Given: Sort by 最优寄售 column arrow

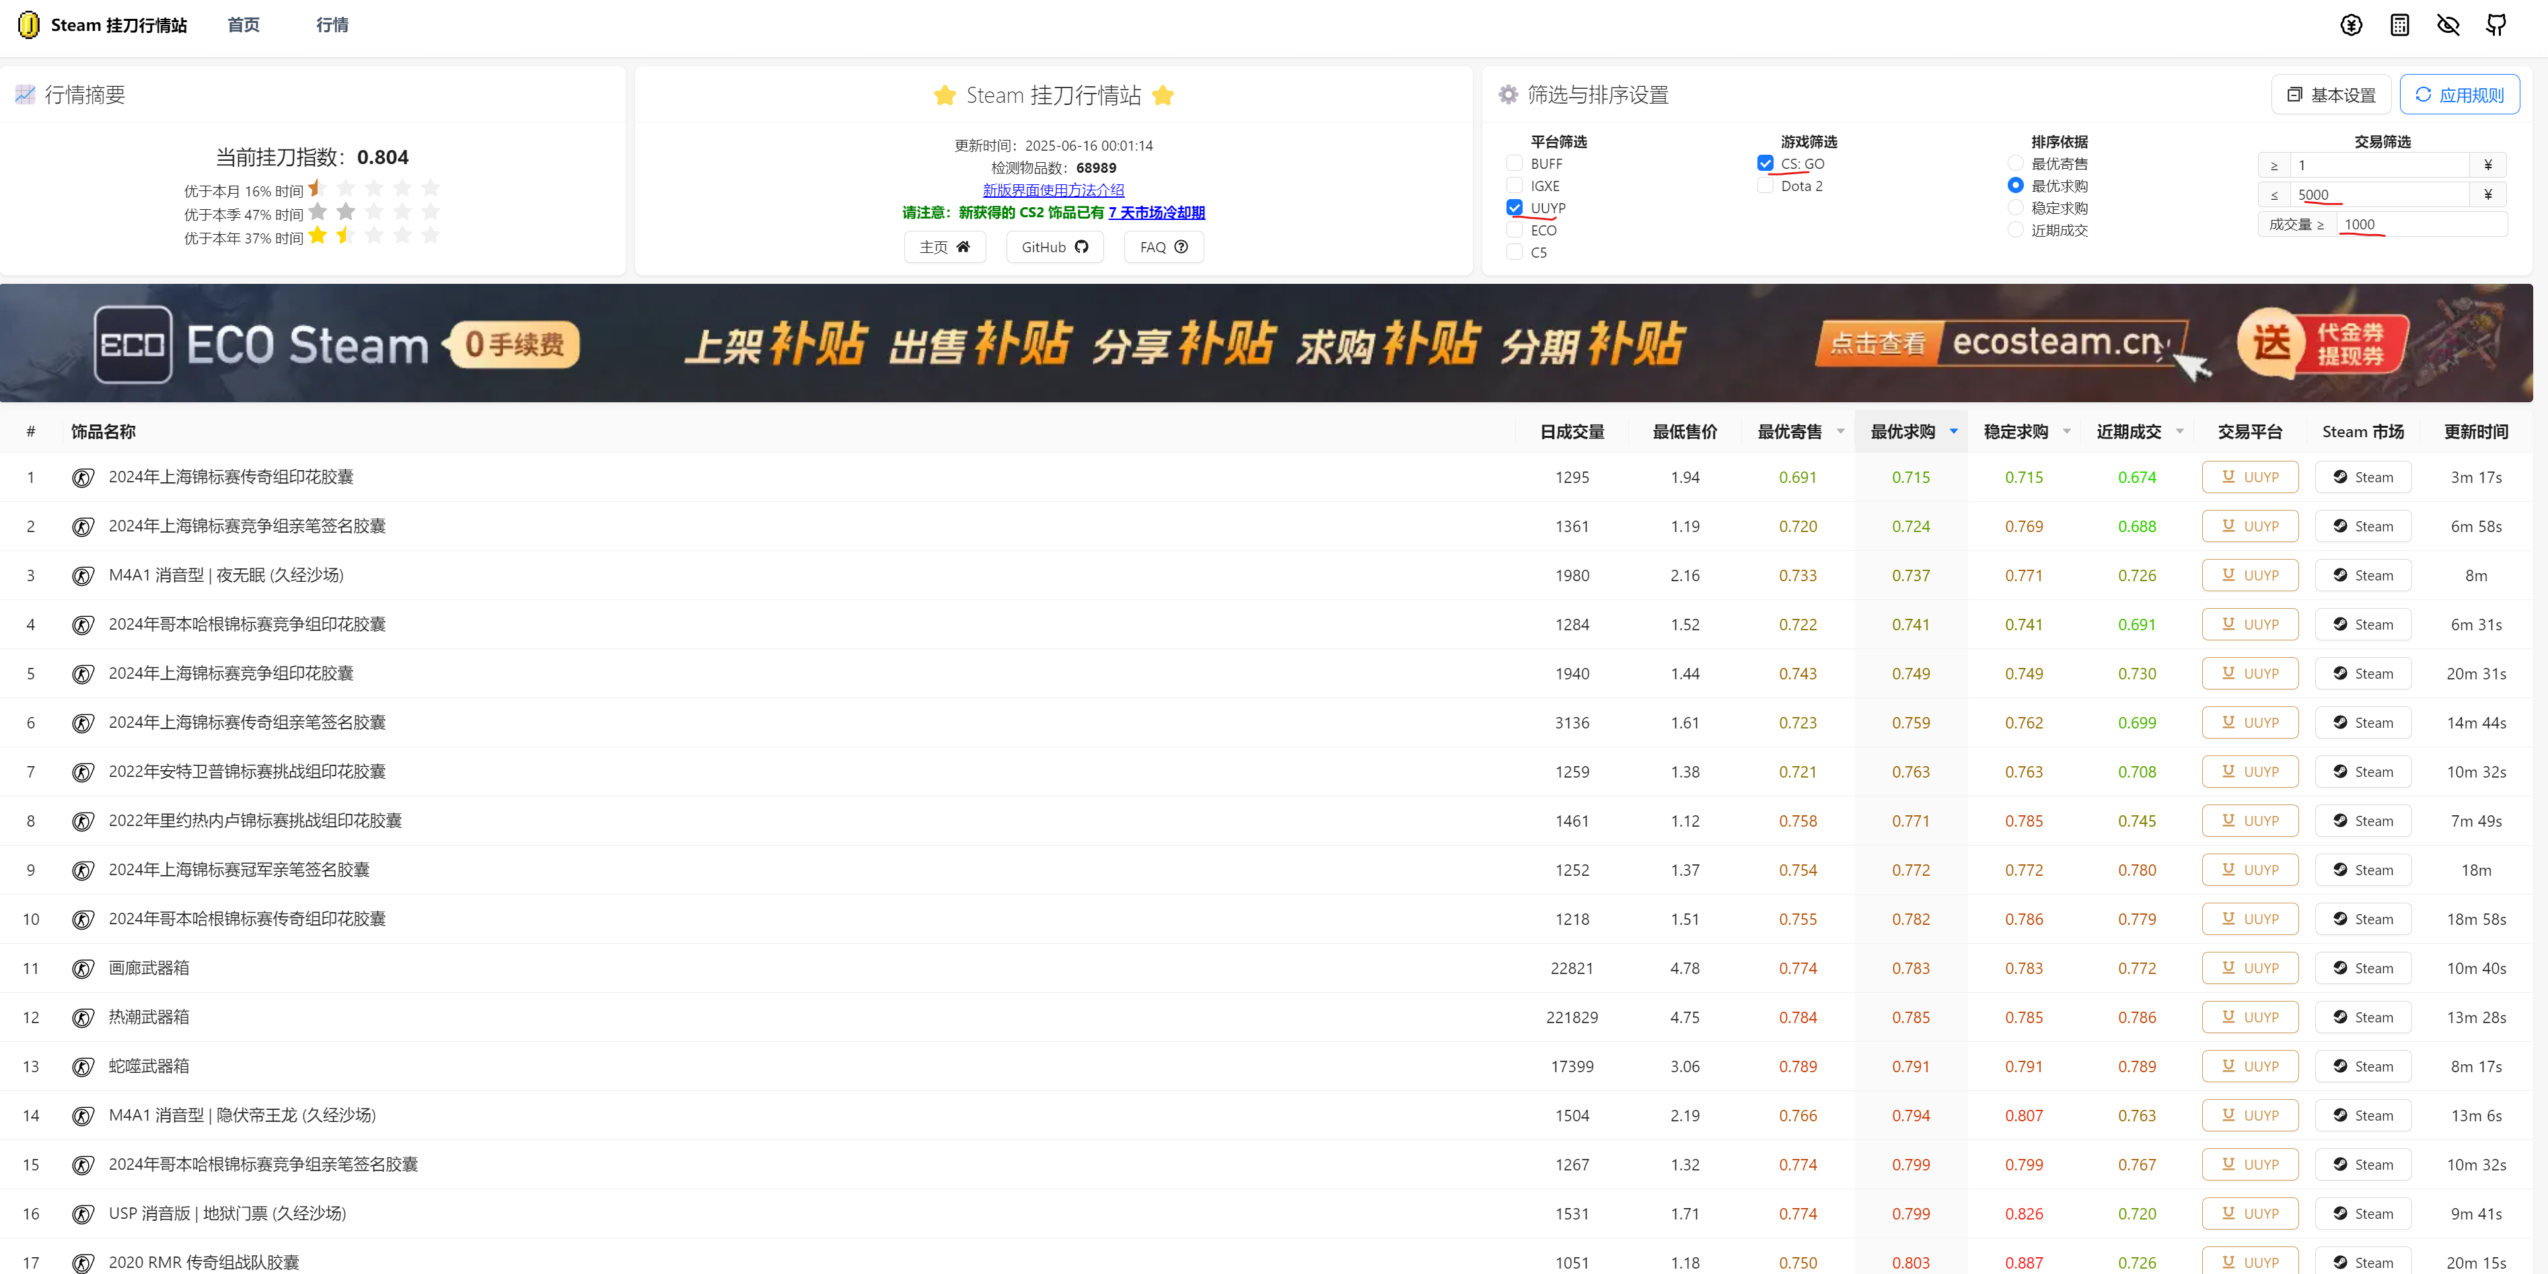Looking at the screenshot, I should pyautogui.click(x=1841, y=431).
